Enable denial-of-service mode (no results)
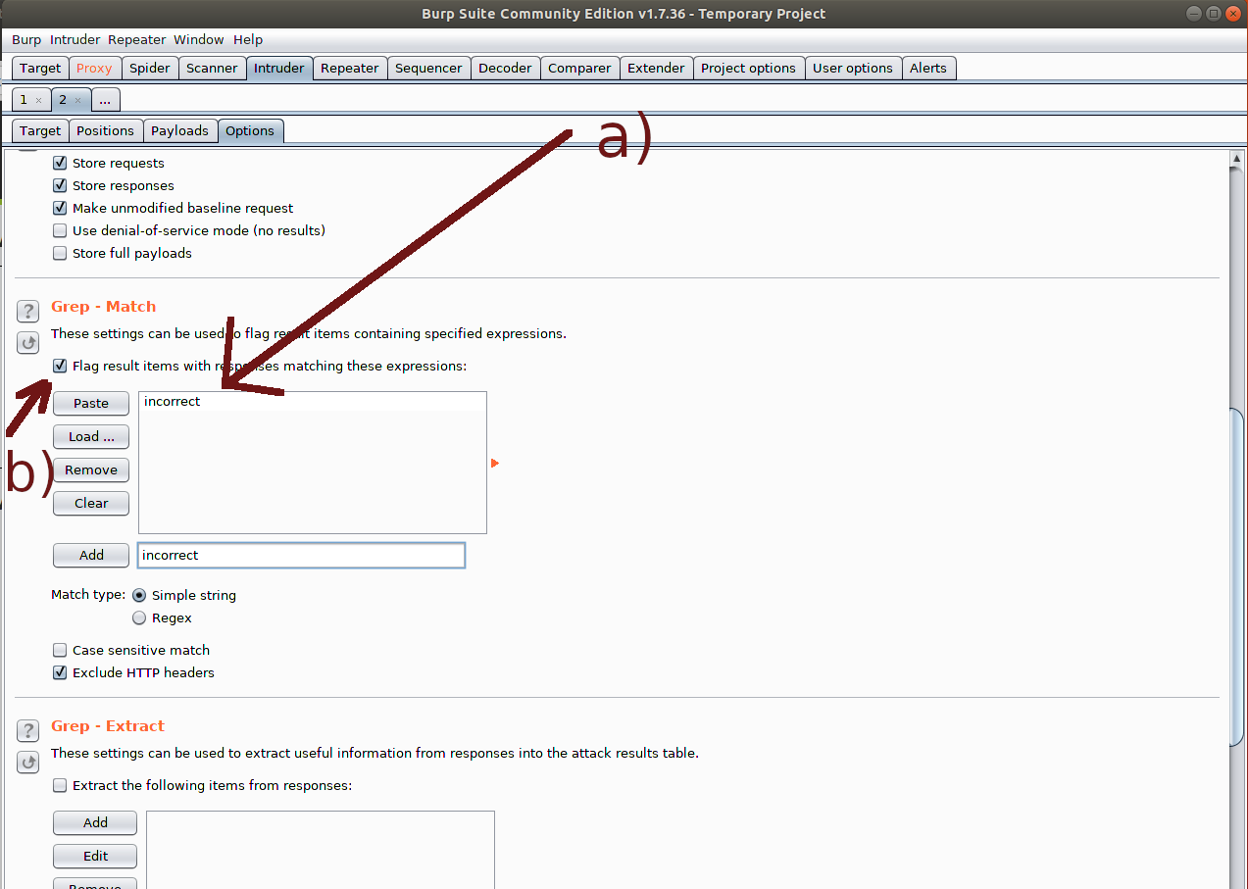The image size is (1248, 889). (x=60, y=230)
